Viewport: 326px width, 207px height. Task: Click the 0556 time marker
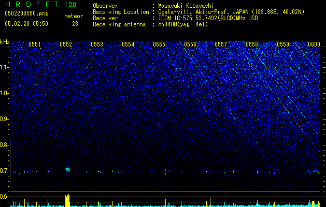tap(190, 45)
